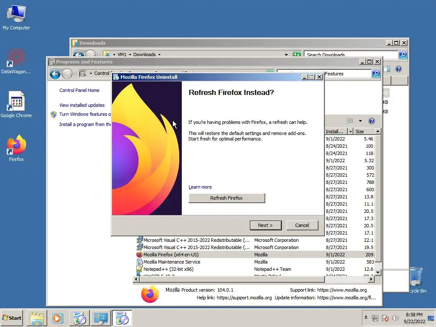Click help icon in Programs and Features toolbar
Viewport: 436px width, 327px height.
coord(371,121)
